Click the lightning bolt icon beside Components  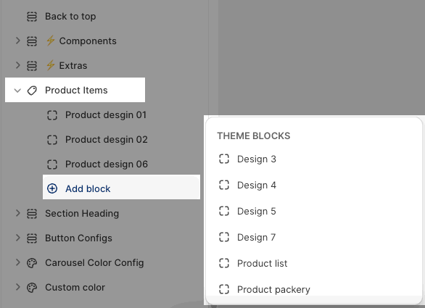tap(51, 41)
